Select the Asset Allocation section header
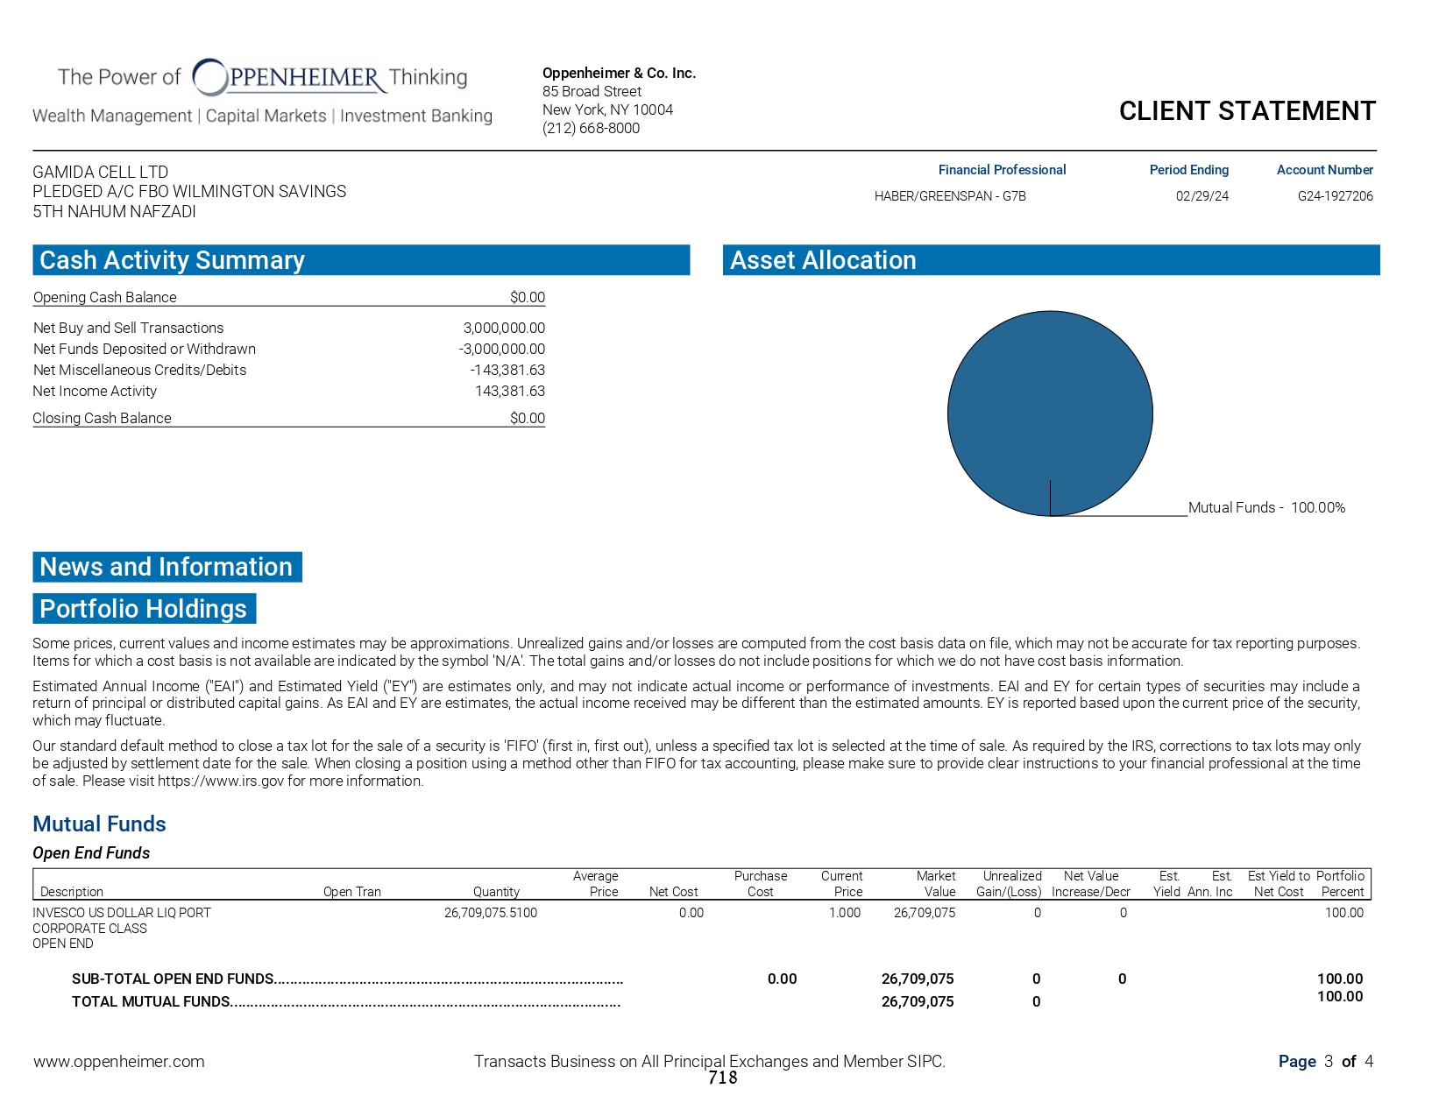The image size is (1446, 1117). click(x=822, y=260)
